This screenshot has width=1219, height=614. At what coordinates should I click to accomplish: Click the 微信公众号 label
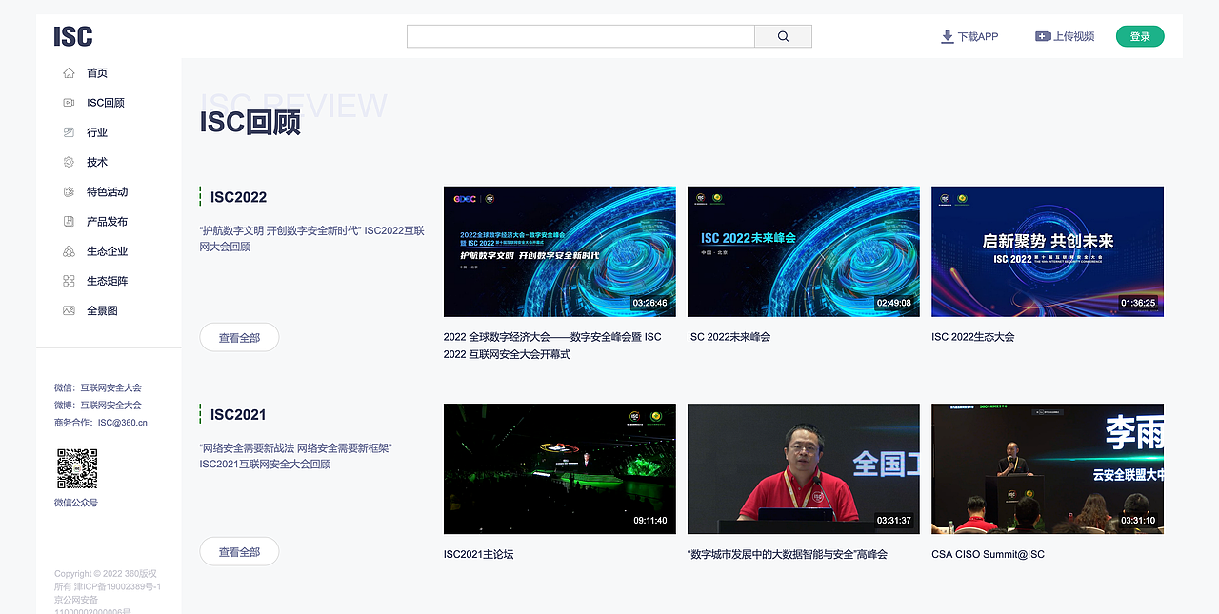(76, 502)
